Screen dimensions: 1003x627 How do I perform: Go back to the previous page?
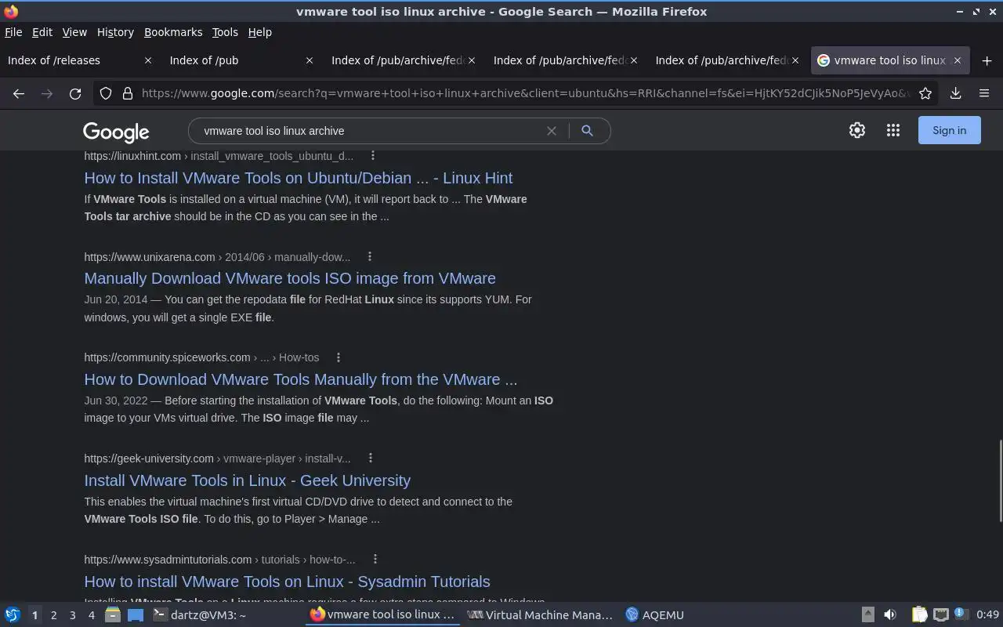(x=19, y=93)
